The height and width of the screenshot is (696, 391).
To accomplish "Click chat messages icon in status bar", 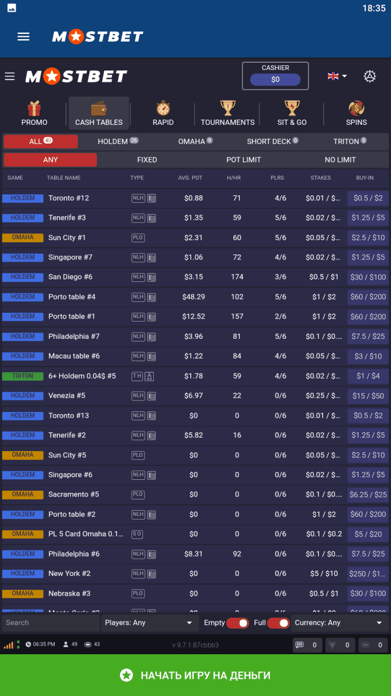I will point(300,645).
